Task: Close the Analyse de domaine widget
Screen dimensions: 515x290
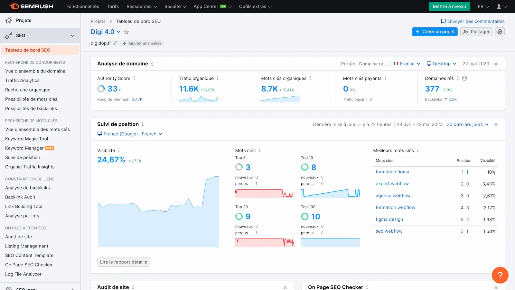Action: click(496, 64)
